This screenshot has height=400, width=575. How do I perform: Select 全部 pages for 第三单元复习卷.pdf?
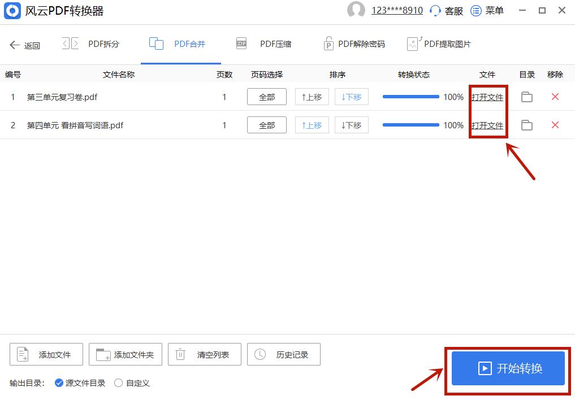[x=266, y=97]
